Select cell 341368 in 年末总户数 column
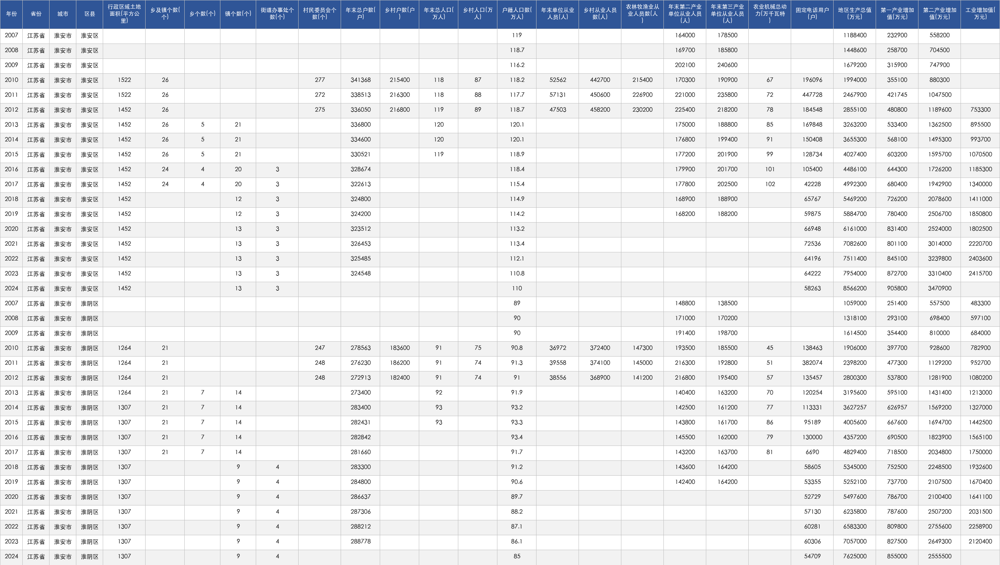 tap(360, 80)
